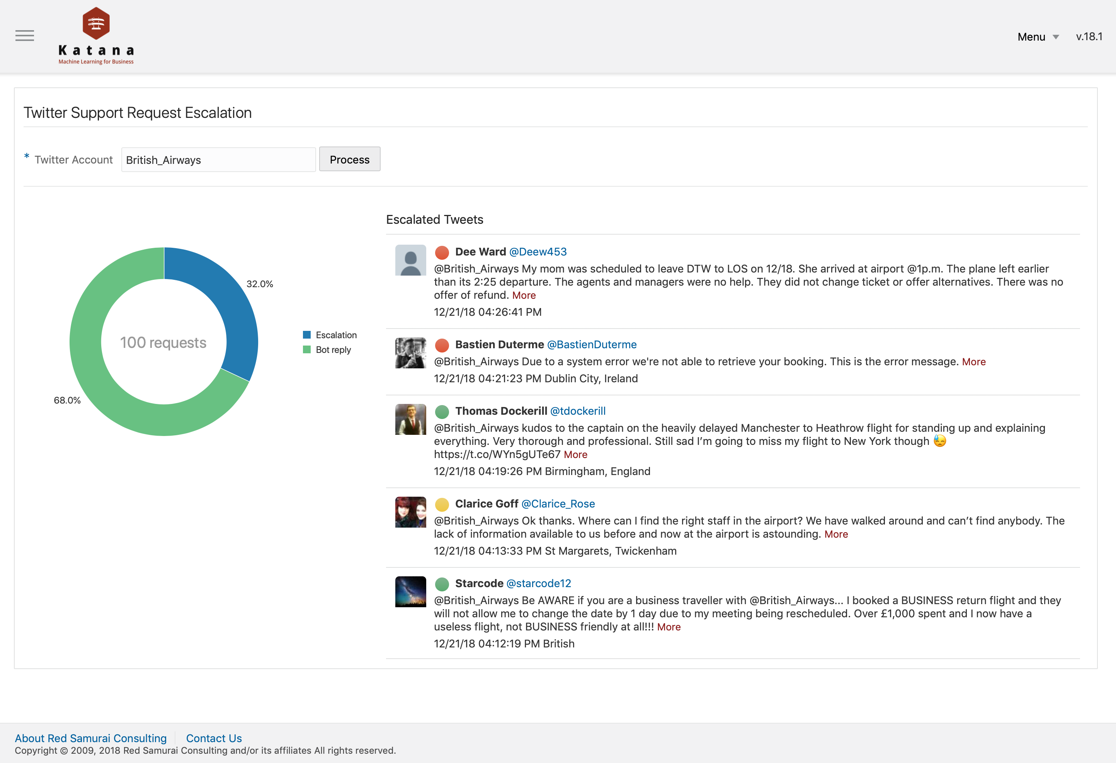Toggle Escalation series in chart legend
Screen dimensions: 1116x763
tap(336, 335)
